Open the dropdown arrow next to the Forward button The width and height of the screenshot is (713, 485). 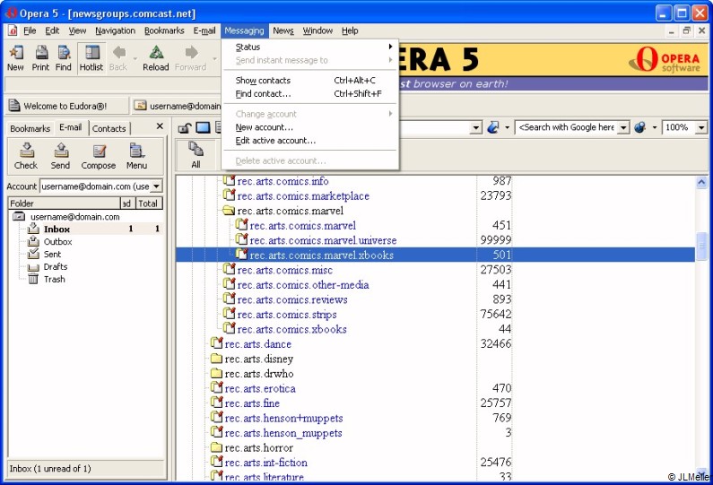[x=214, y=58]
